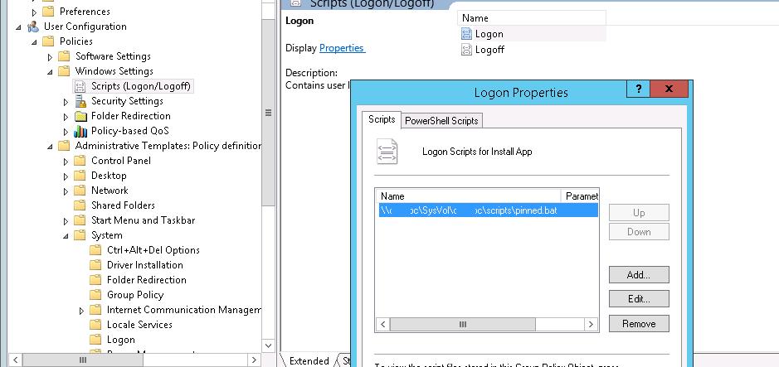Image resolution: width=779 pixels, height=367 pixels.
Task: Click the Logon script icon in list
Action: pyautogui.click(x=467, y=34)
